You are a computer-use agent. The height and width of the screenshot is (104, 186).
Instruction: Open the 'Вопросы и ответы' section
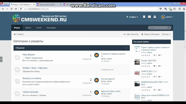pos(32,78)
